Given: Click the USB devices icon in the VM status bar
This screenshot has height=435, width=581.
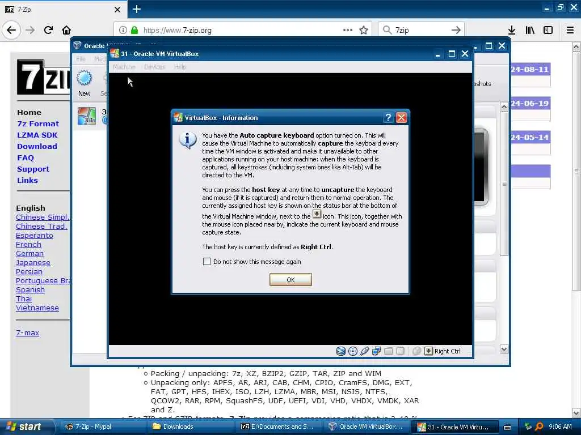Looking at the screenshot, I should (x=365, y=351).
